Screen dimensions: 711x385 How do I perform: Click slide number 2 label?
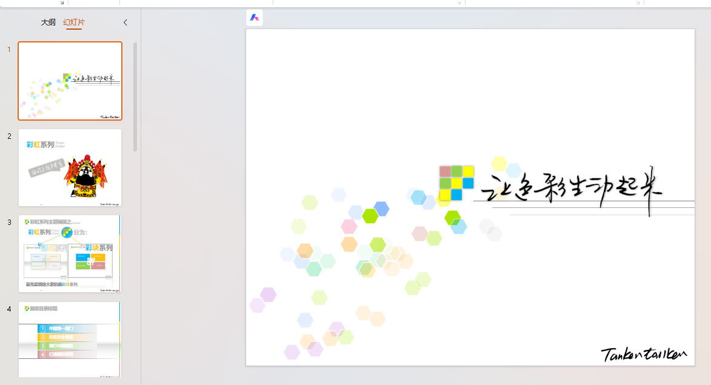9,136
